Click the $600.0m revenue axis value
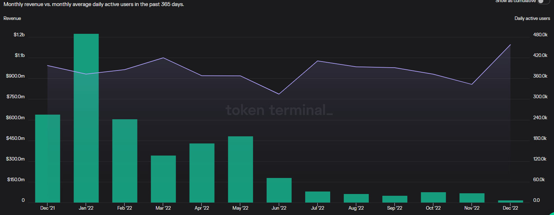 click(x=16, y=118)
